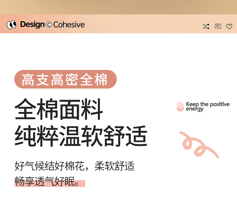Select the "Cohesive" brand text
The height and width of the screenshot is (202, 237).
(69, 25)
